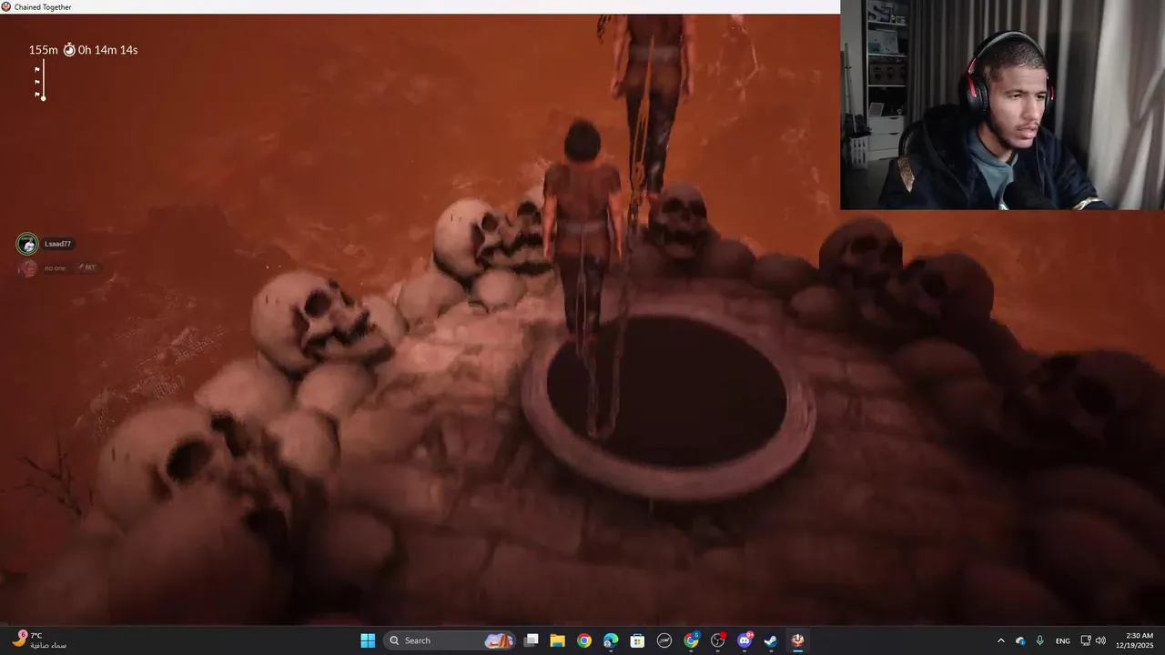Click the 'no one' player name label
Screen dimensions: 1165x655
click(x=55, y=268)
